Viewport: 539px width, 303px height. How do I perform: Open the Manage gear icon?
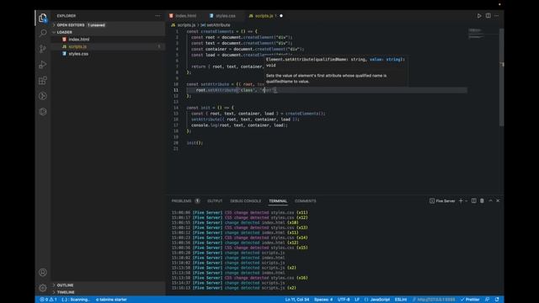click(x=43, y=288)
